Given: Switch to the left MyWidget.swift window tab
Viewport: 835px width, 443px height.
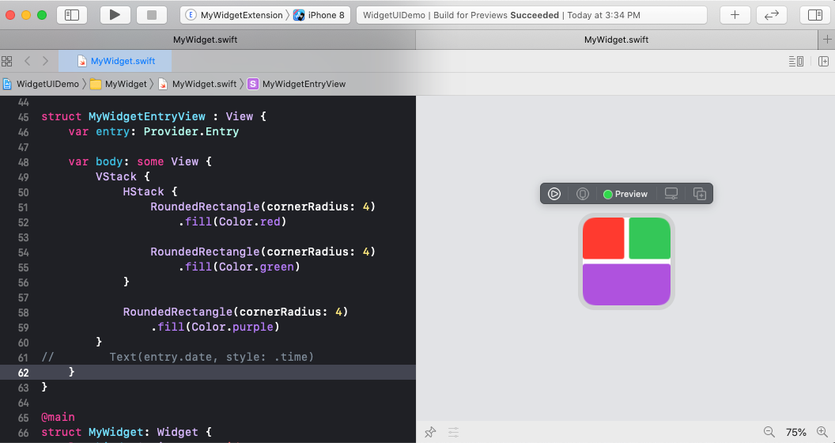Looking at the screenshot, I should pos(206,40).
